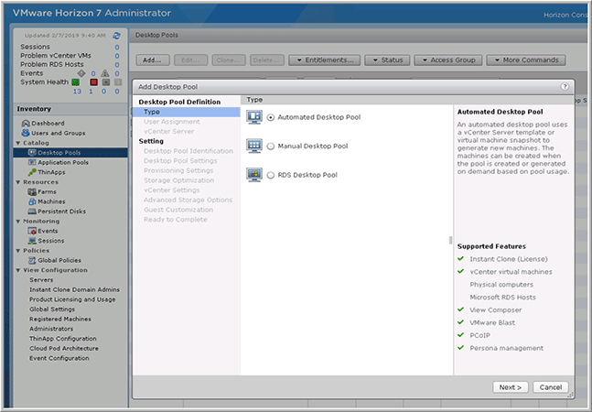Click the dialog resize grip corner

point(570,395)
